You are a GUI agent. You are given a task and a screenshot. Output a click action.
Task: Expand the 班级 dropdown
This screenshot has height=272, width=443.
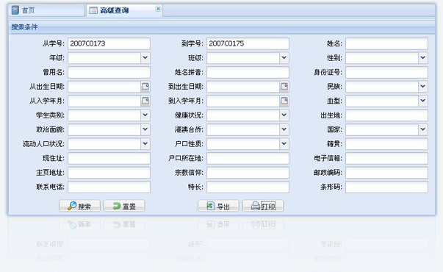pyautogui.click(x=284, y=57)
